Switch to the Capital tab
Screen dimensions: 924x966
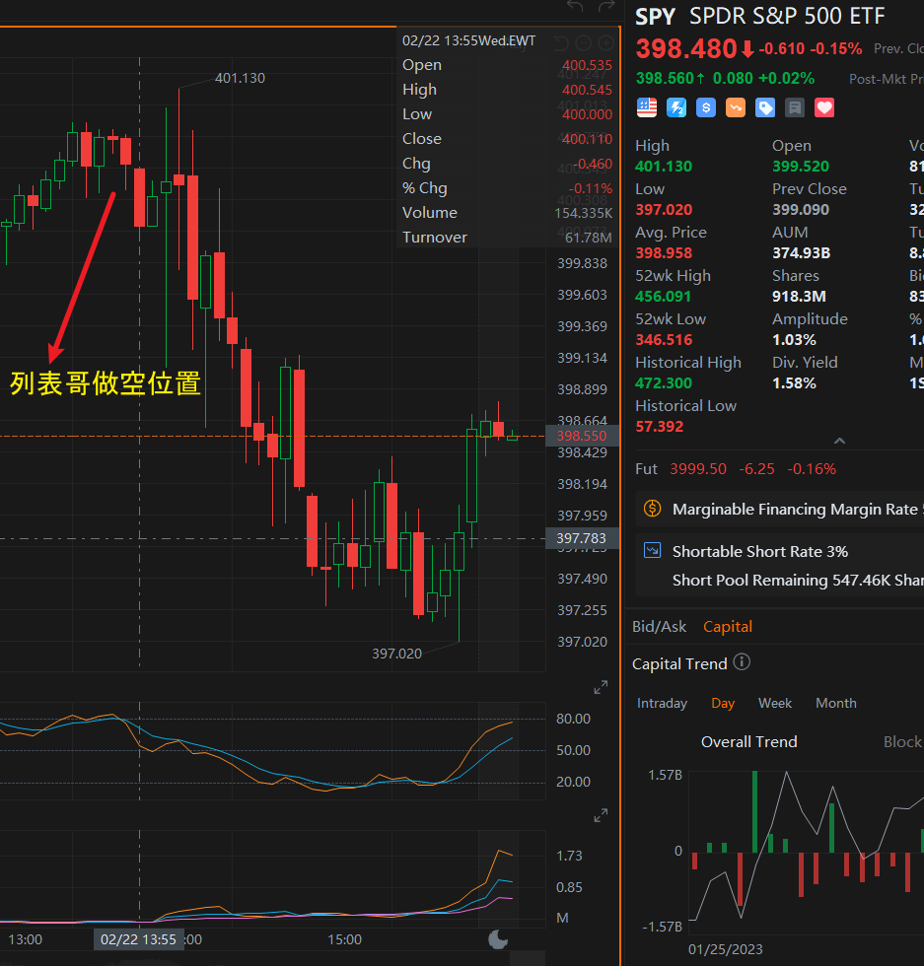click(x=728, y=627)
